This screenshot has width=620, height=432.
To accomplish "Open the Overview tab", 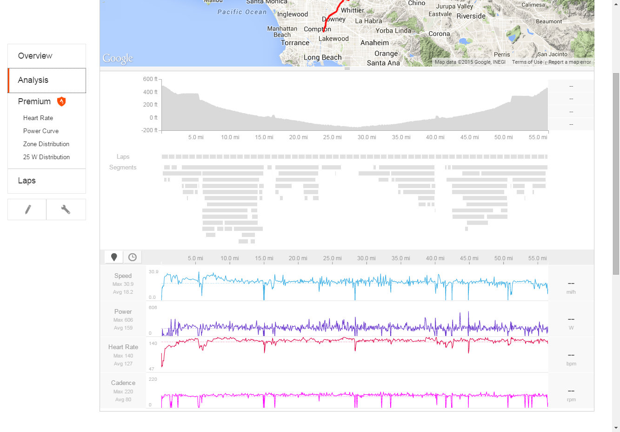I will click(35, 56).
